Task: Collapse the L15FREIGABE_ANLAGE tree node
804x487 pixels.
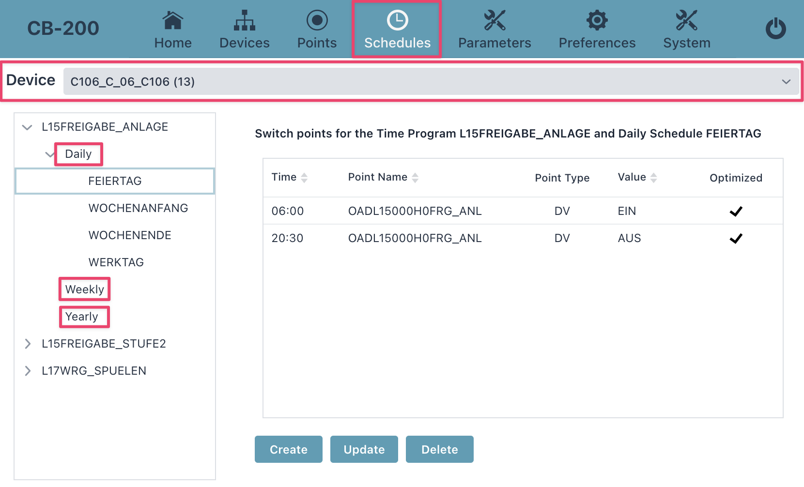Action: (27, 127)
